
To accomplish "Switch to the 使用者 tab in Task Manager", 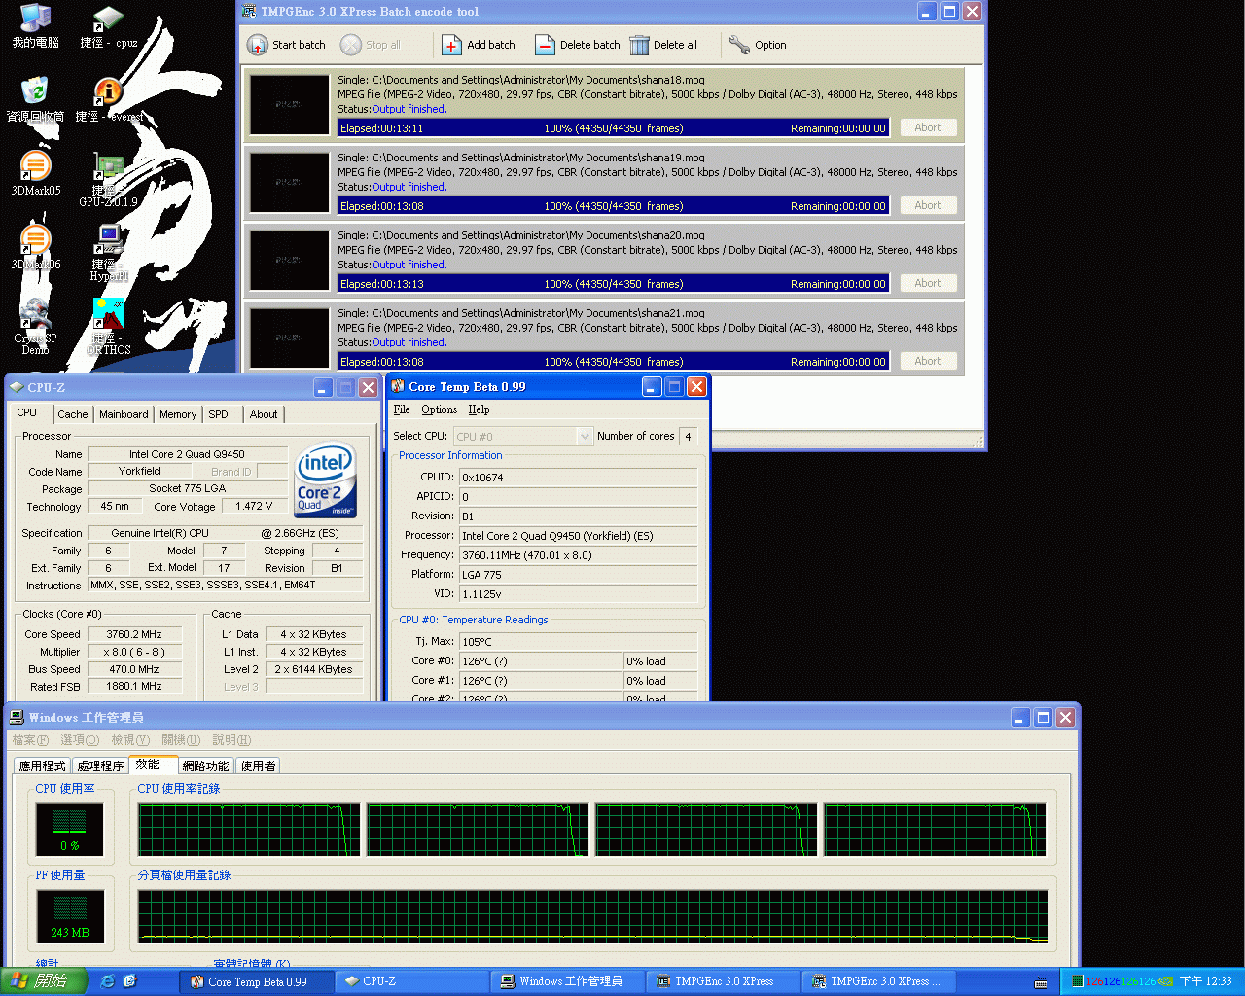I will [x=258, y=766].
